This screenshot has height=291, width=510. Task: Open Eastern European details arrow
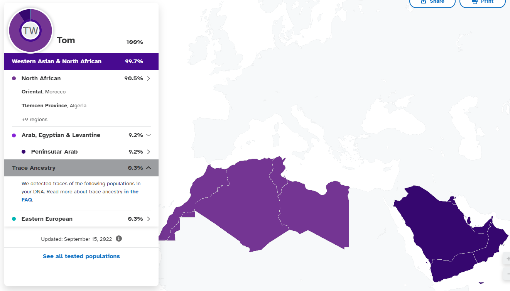point(149,219)
